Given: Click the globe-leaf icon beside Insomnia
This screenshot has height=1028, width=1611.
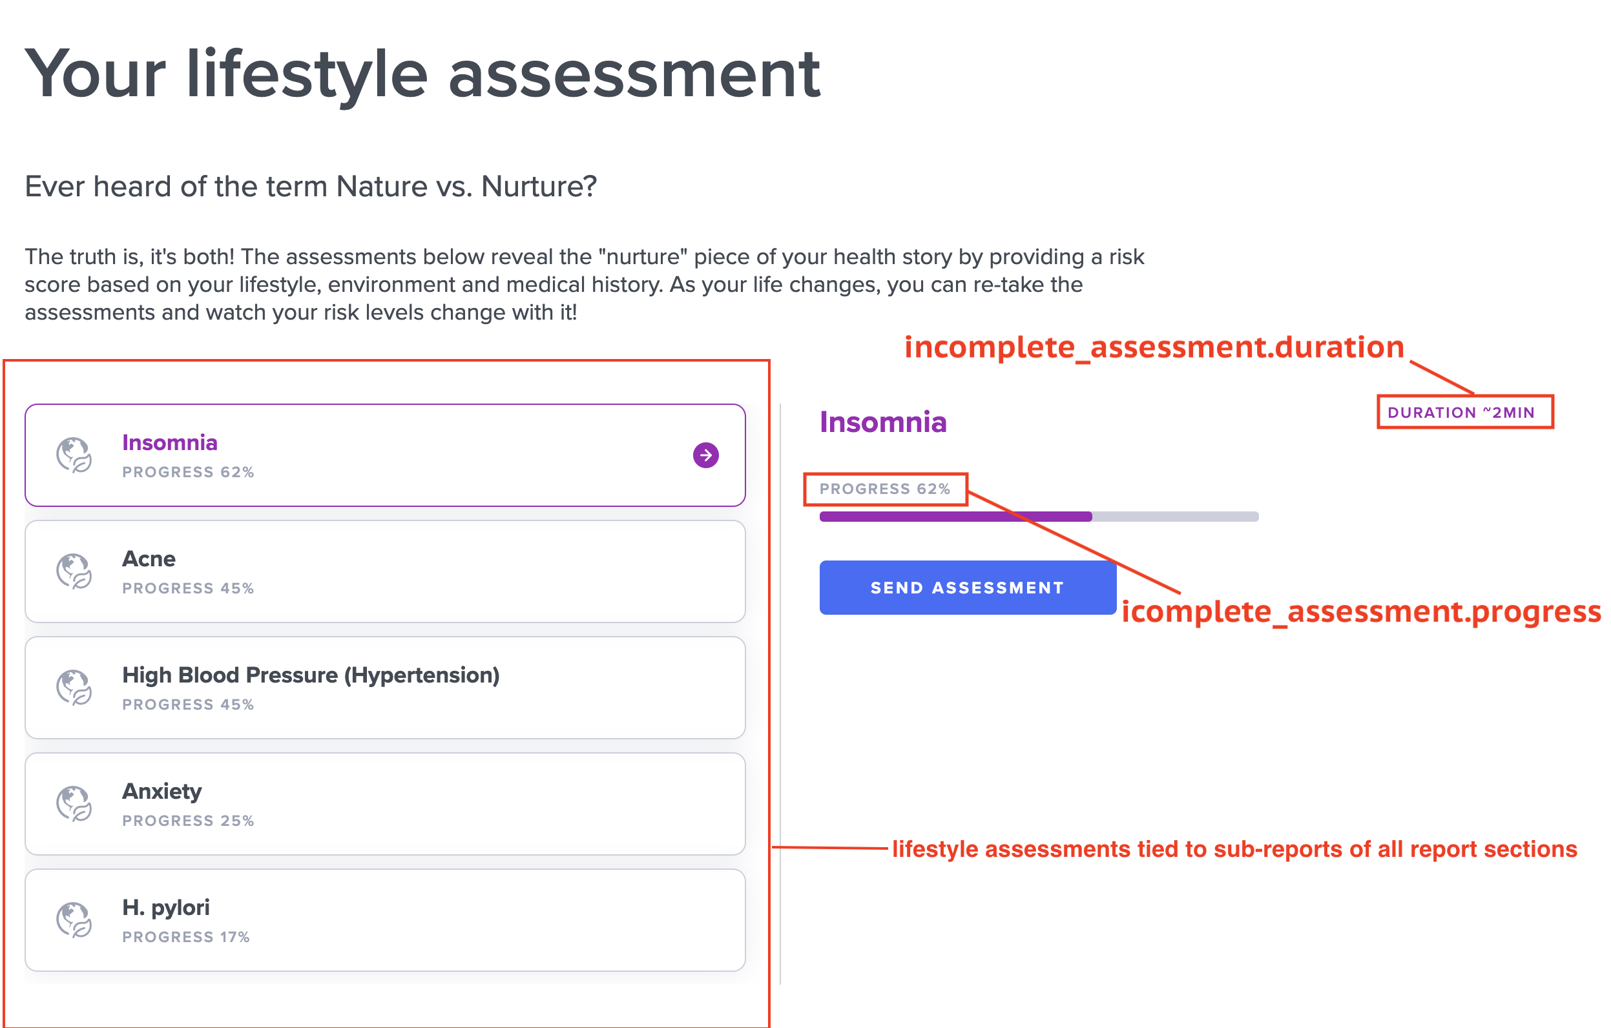Looking at the screenshot, I should (74, 455).
